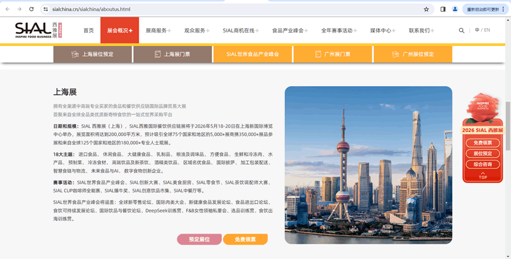Image resolution: width=511 pixels, height=259 pixels.
Task: Reload the page using the refresh icon
Action: click(x=32, y=10)
